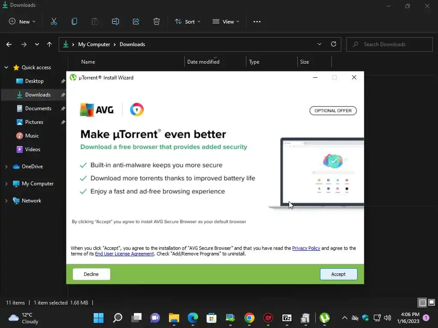Open the volume speaker tray icon
The height and width of the screenshot is (328, 438).
point(388,318)
